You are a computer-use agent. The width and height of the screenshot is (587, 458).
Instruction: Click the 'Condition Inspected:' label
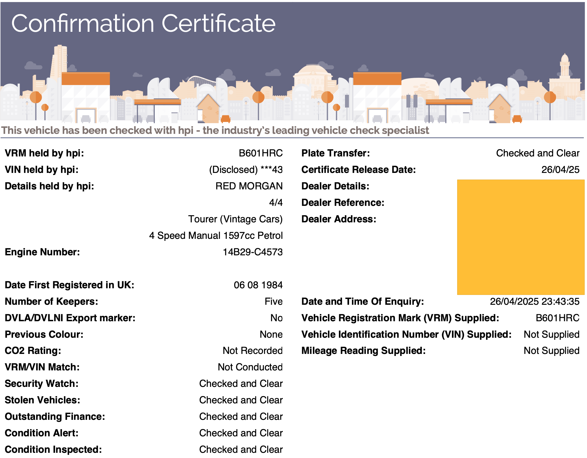[53, 449]
